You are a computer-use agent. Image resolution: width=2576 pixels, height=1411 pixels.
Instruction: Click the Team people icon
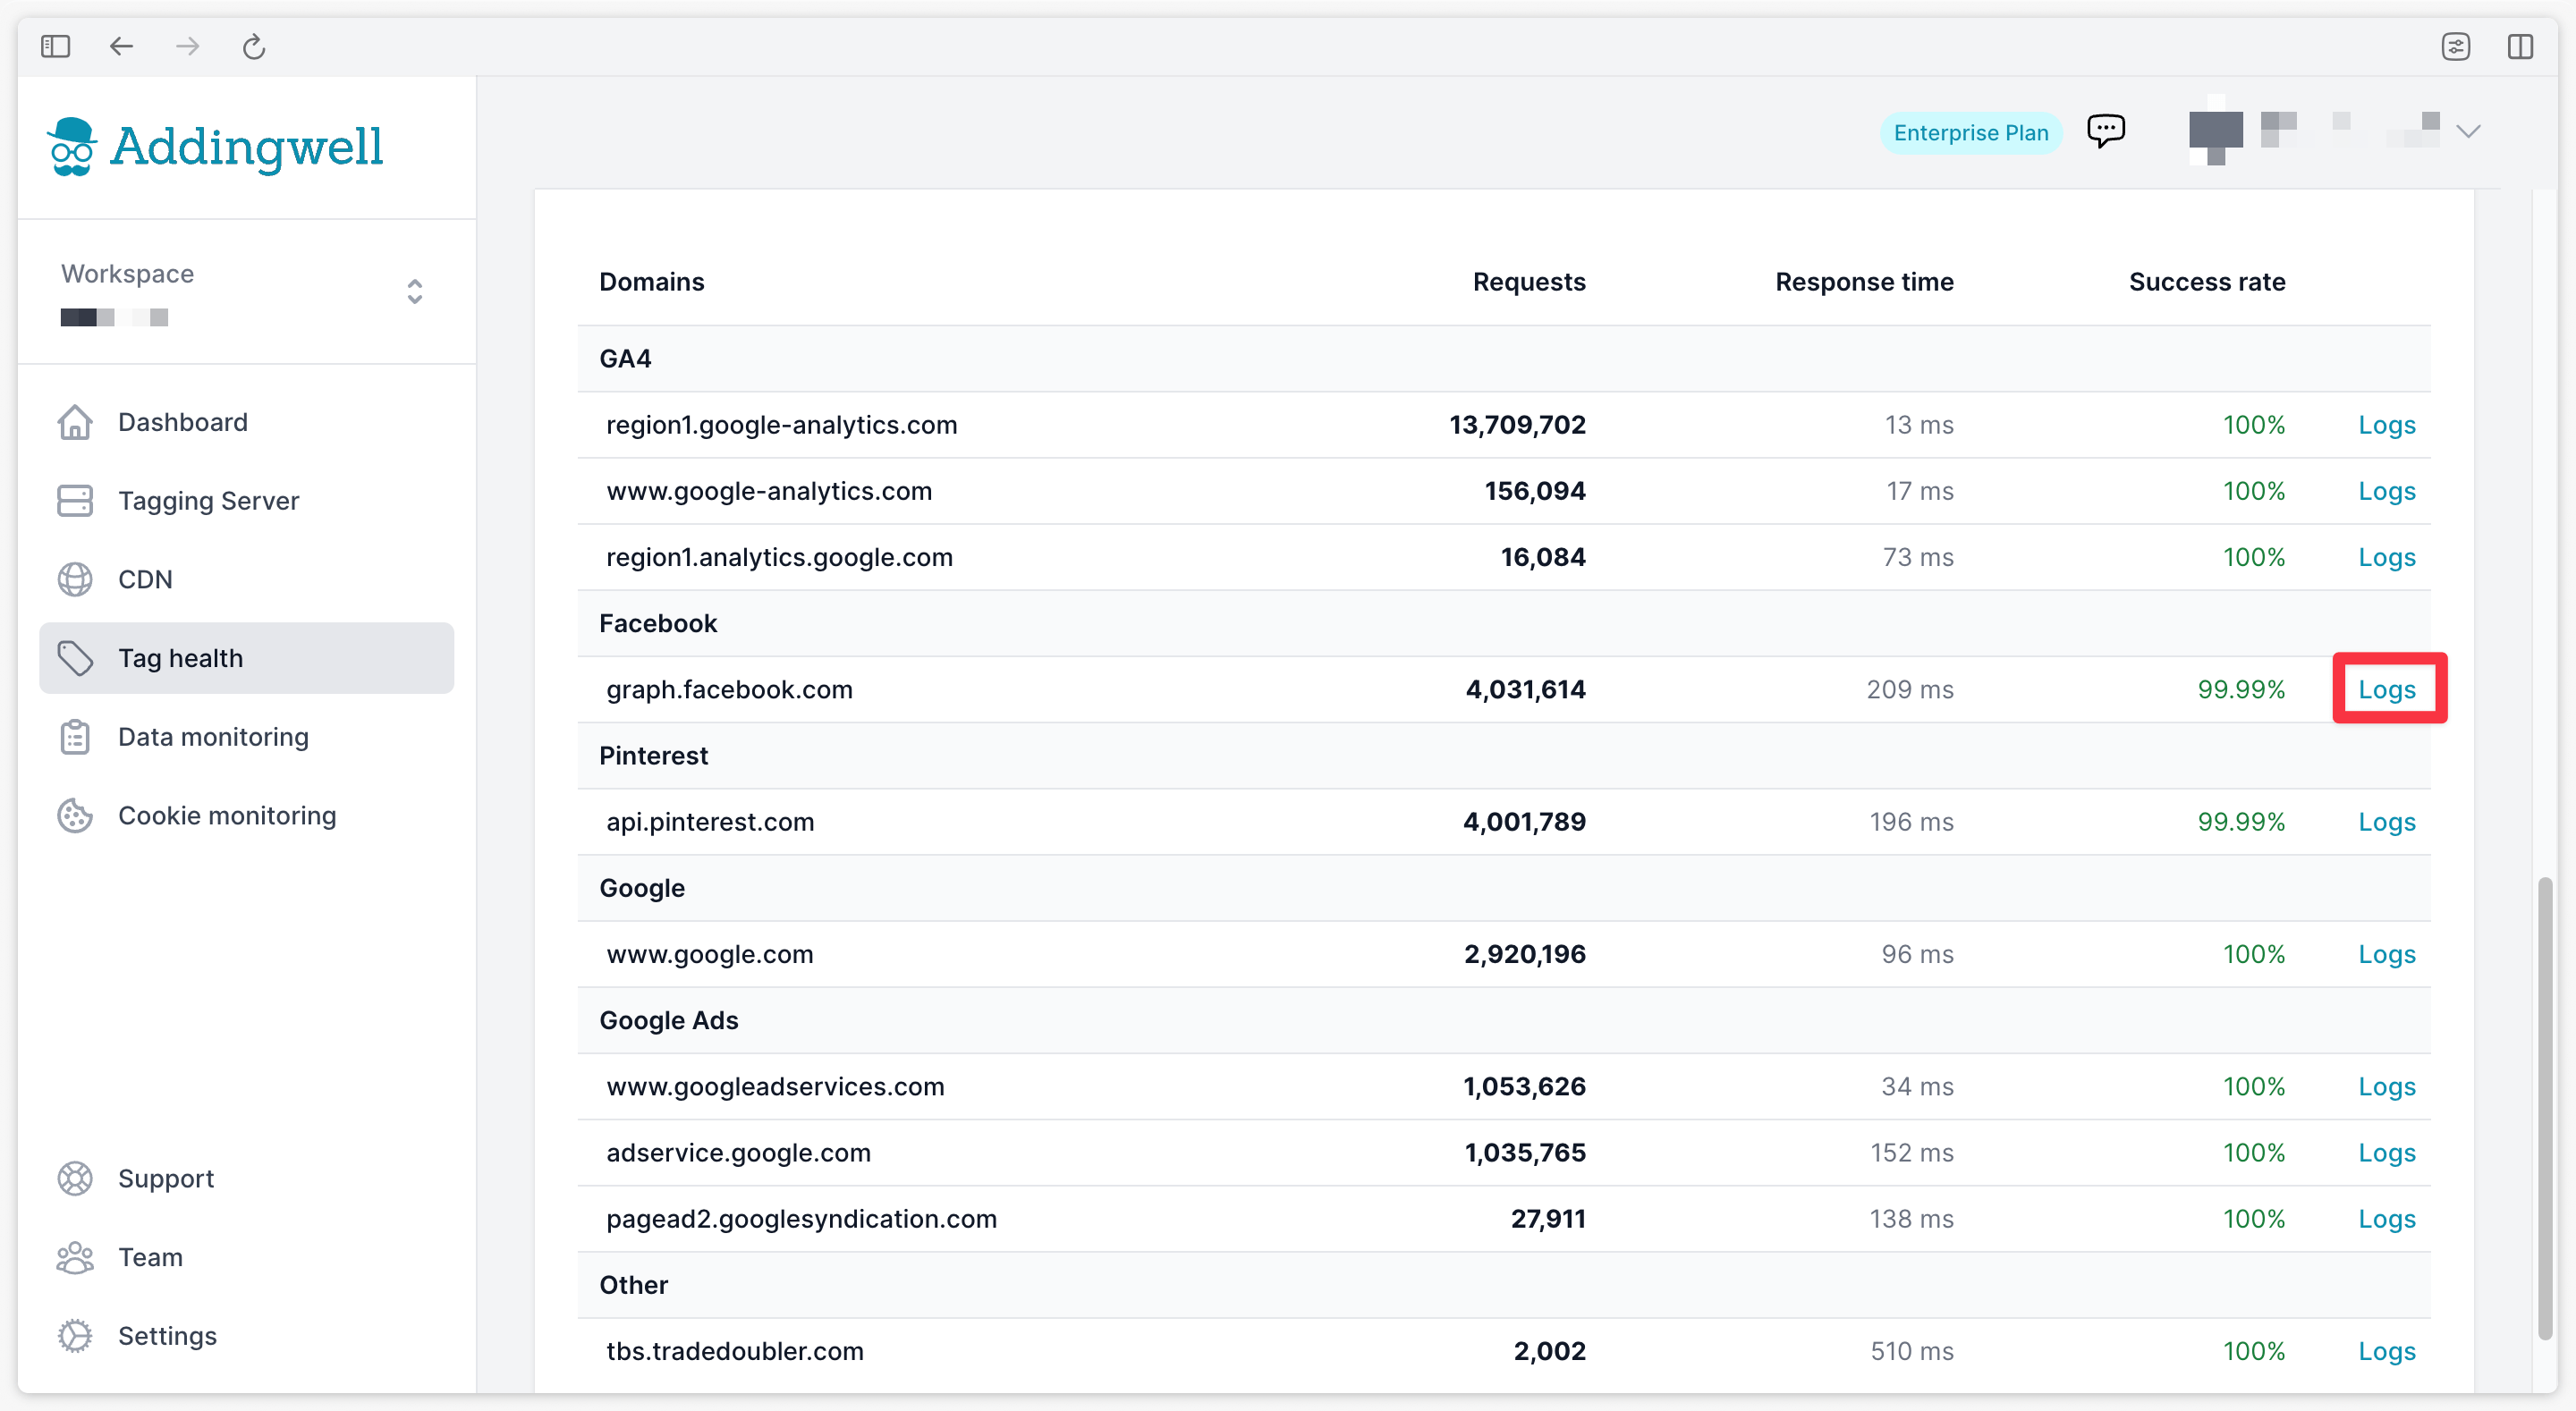tap(75, 1258)
